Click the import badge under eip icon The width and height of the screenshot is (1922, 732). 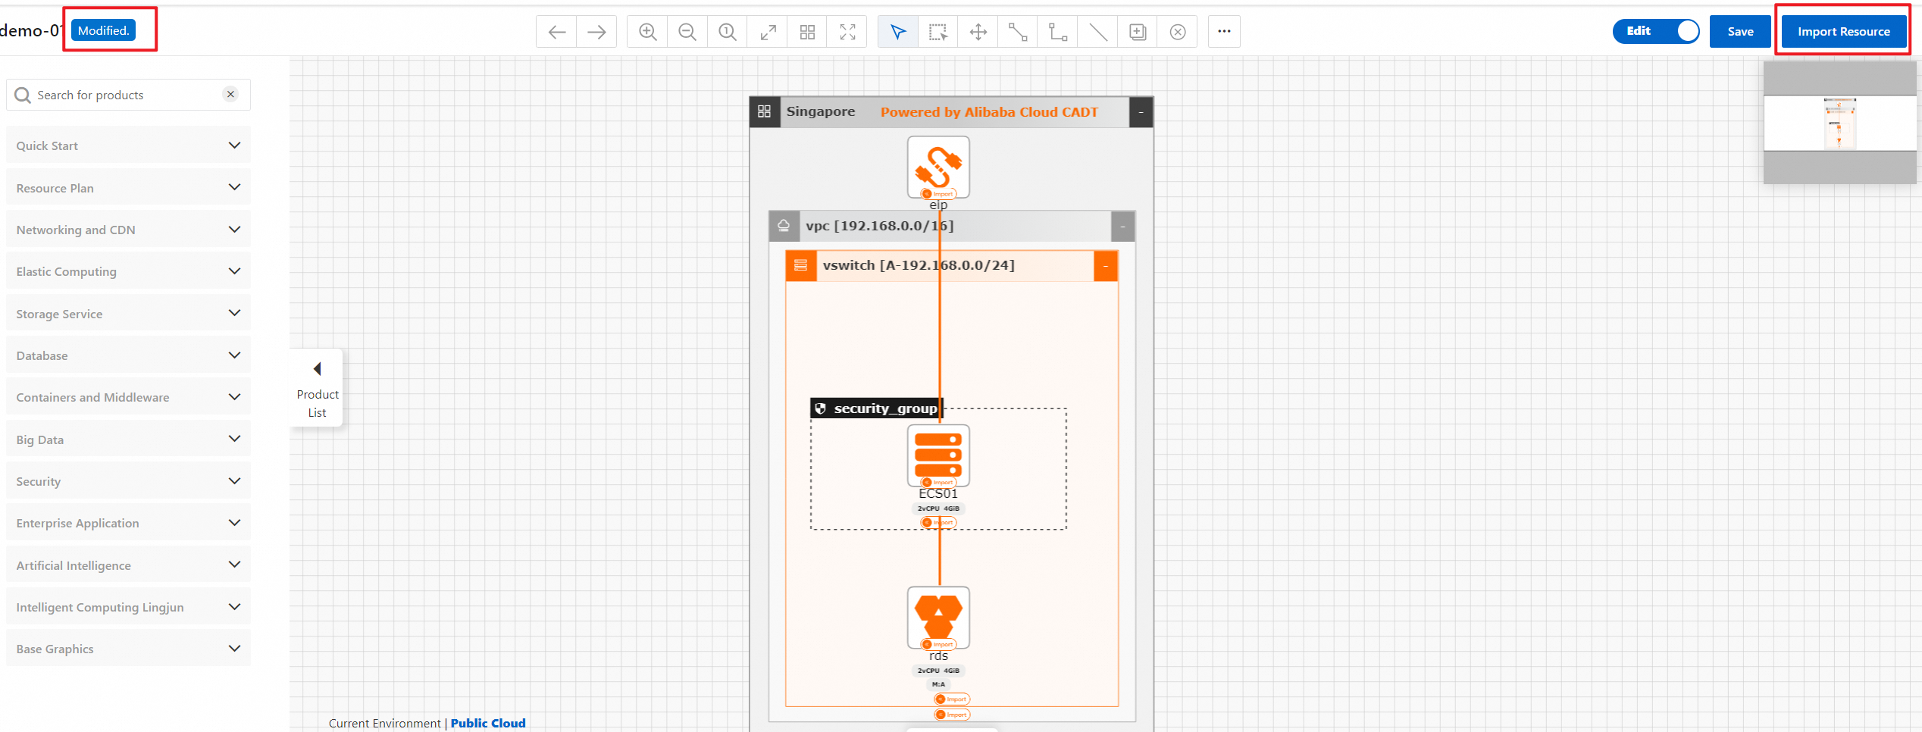938,194
